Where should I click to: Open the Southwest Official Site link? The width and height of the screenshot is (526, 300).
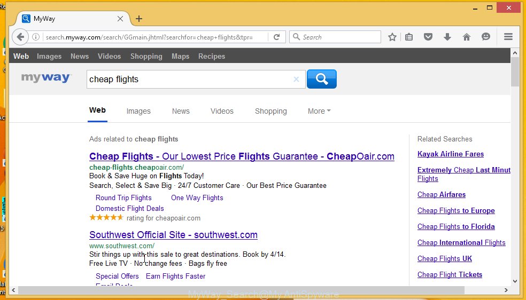[x=173, y=235]
